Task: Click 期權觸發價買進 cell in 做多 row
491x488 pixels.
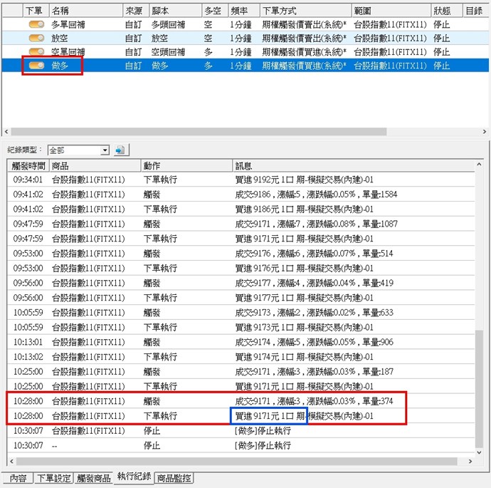Action: (305, 66)
